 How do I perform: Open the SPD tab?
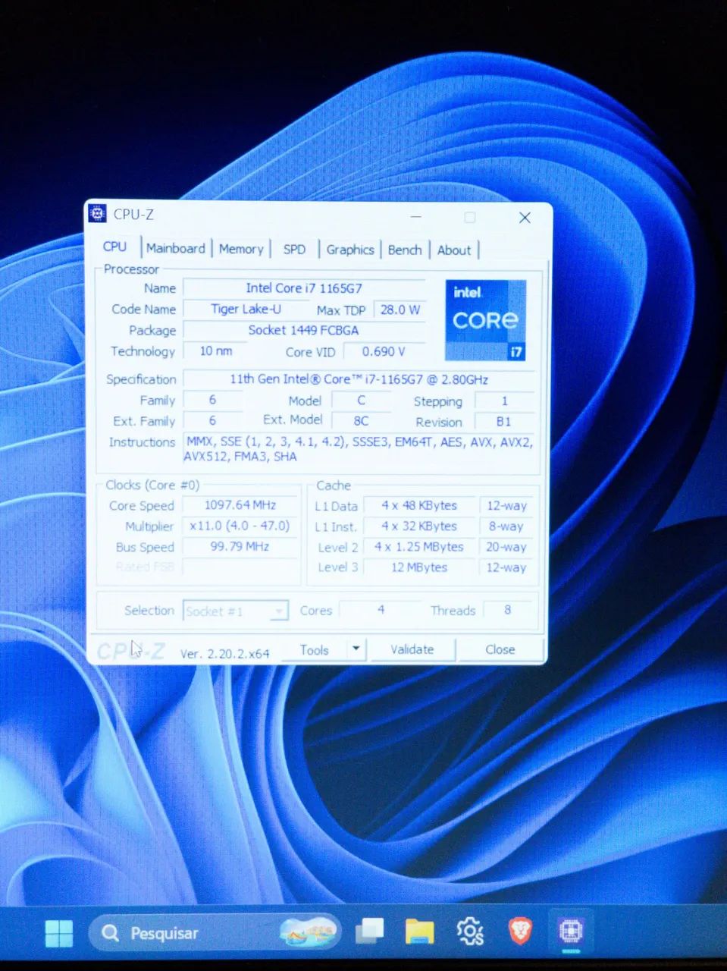[x=294, y=249]
